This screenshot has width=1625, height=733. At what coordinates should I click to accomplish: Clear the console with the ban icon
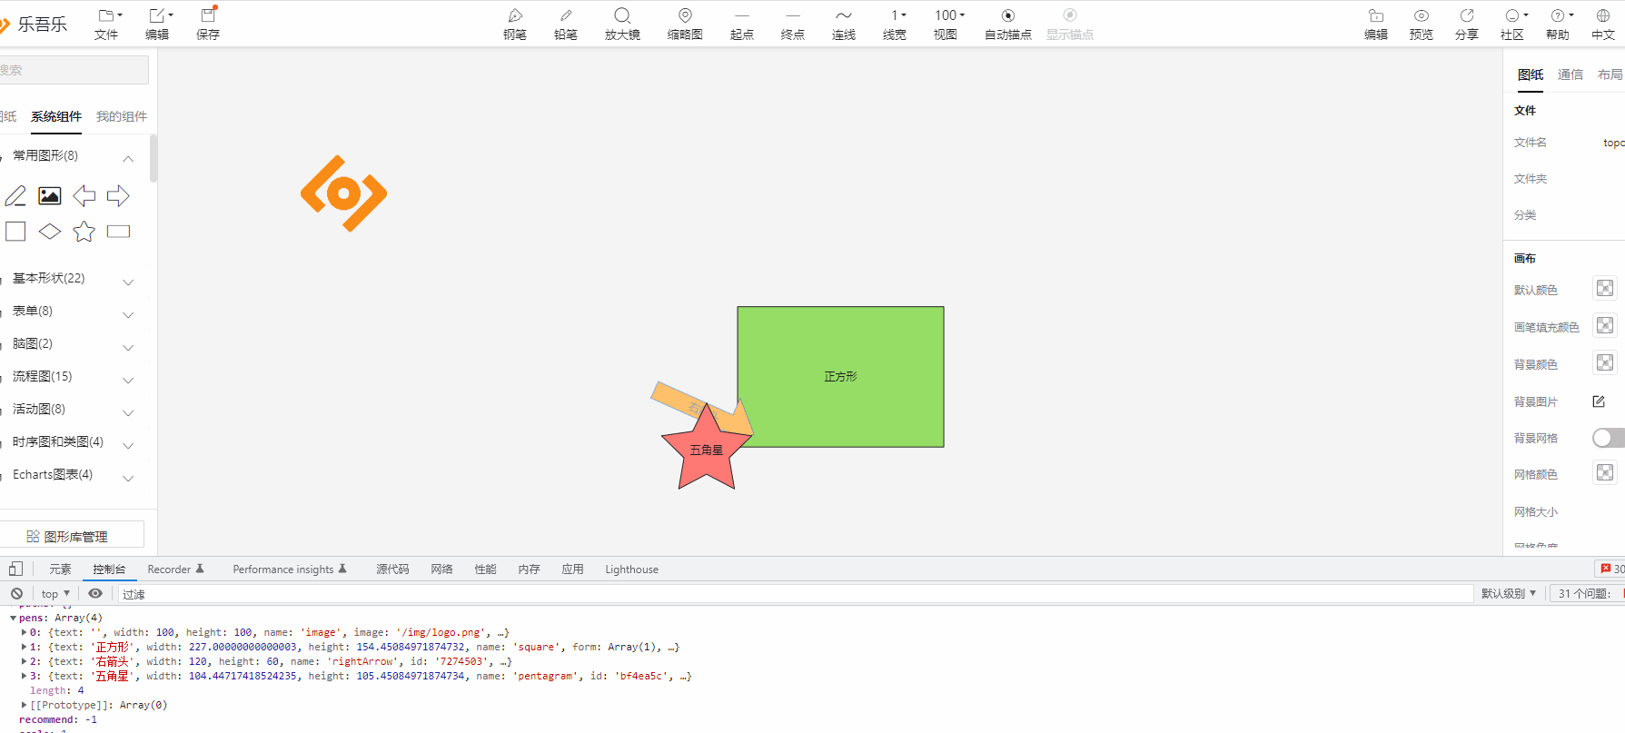(x=16, y=593)
